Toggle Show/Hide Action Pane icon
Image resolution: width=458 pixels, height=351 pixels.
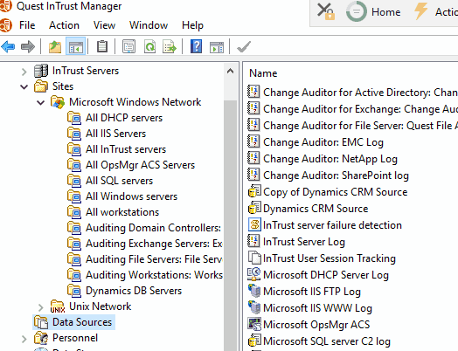pos(217,46)
